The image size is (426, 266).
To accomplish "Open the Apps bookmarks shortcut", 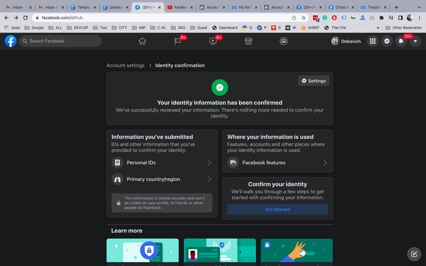I will pyautogui.click(x=12, y=28).
